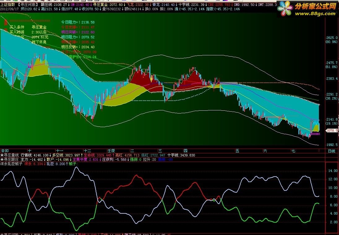Click the 五 month marker on the time axis
The image size is (339, 235).
[x=237, y=151]
